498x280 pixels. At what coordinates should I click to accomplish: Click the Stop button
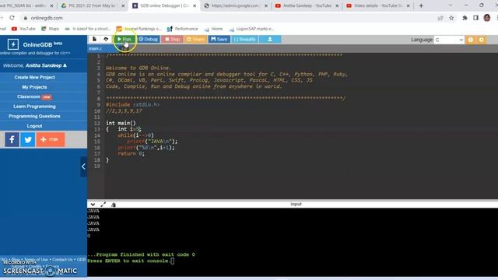[172, 39]
